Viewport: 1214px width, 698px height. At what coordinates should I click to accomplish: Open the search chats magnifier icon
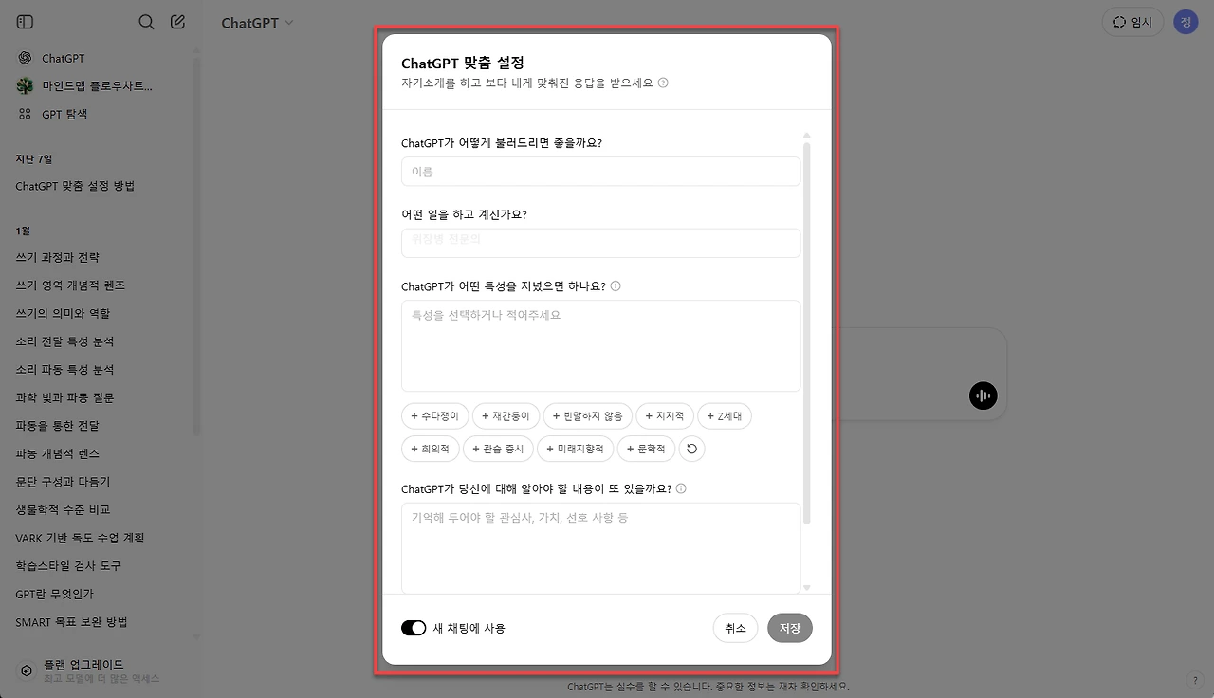point(146,22)
